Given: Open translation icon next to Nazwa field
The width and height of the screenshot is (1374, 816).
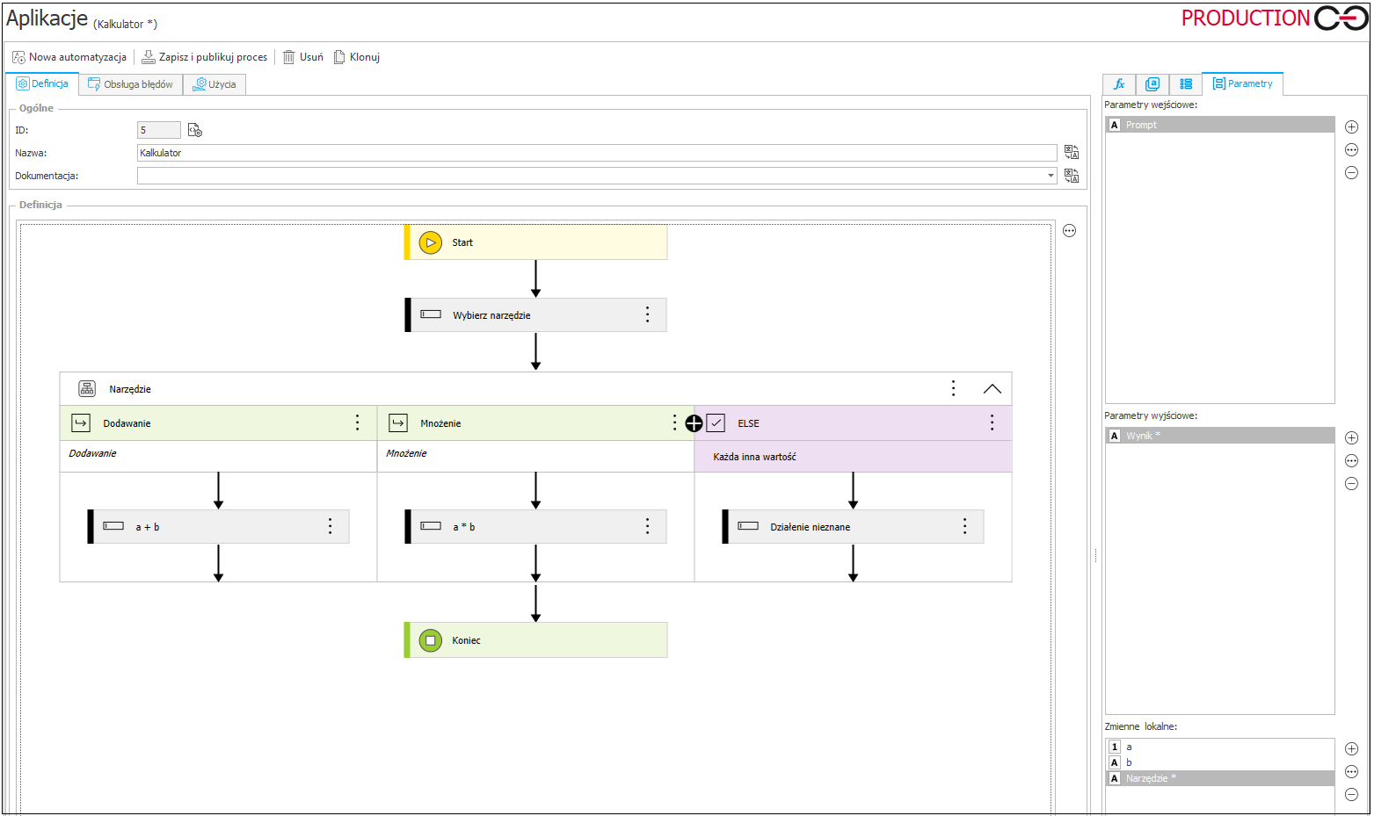Looking at the screenshot, I should pyautogui.click(x=1071, y=153).
